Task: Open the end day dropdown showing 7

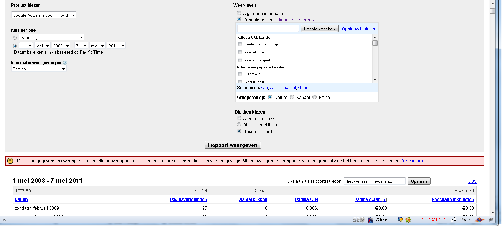Action: [81, 46]
